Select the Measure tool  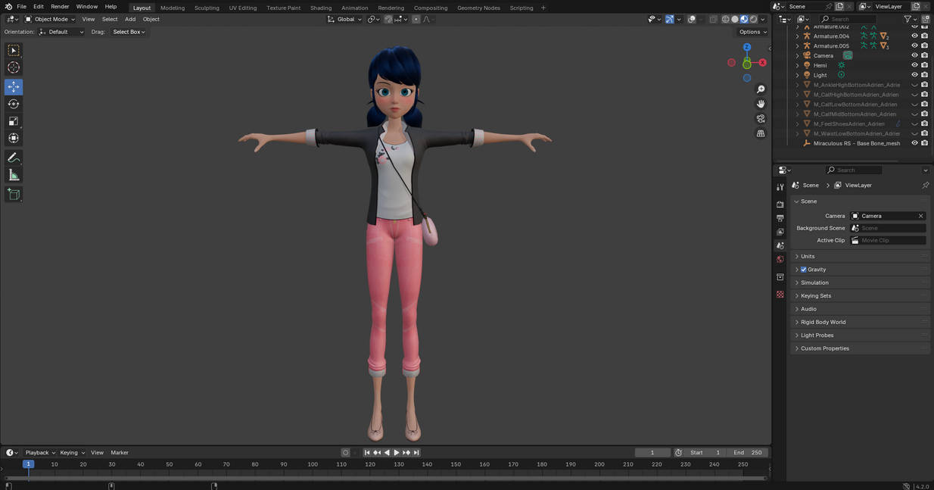pos(14,175)
